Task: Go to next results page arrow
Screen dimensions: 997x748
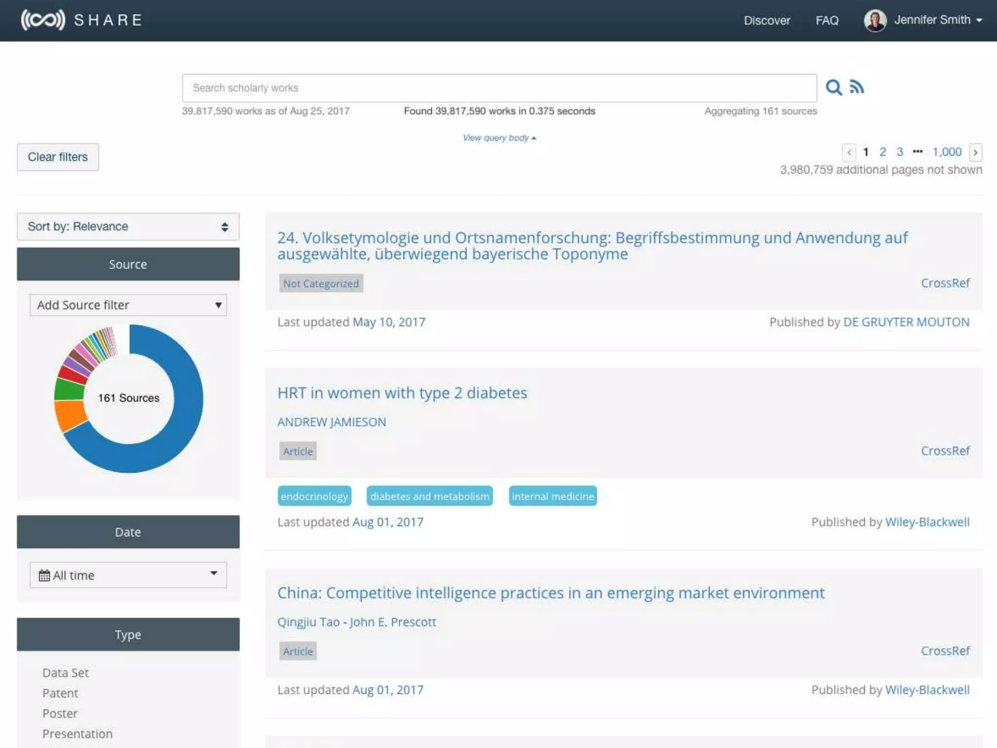Action: pyautogui.click(x=975, y=152)
